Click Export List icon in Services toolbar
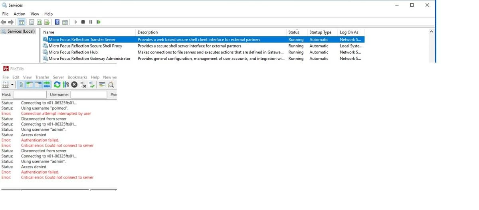 tap(47, 22)
